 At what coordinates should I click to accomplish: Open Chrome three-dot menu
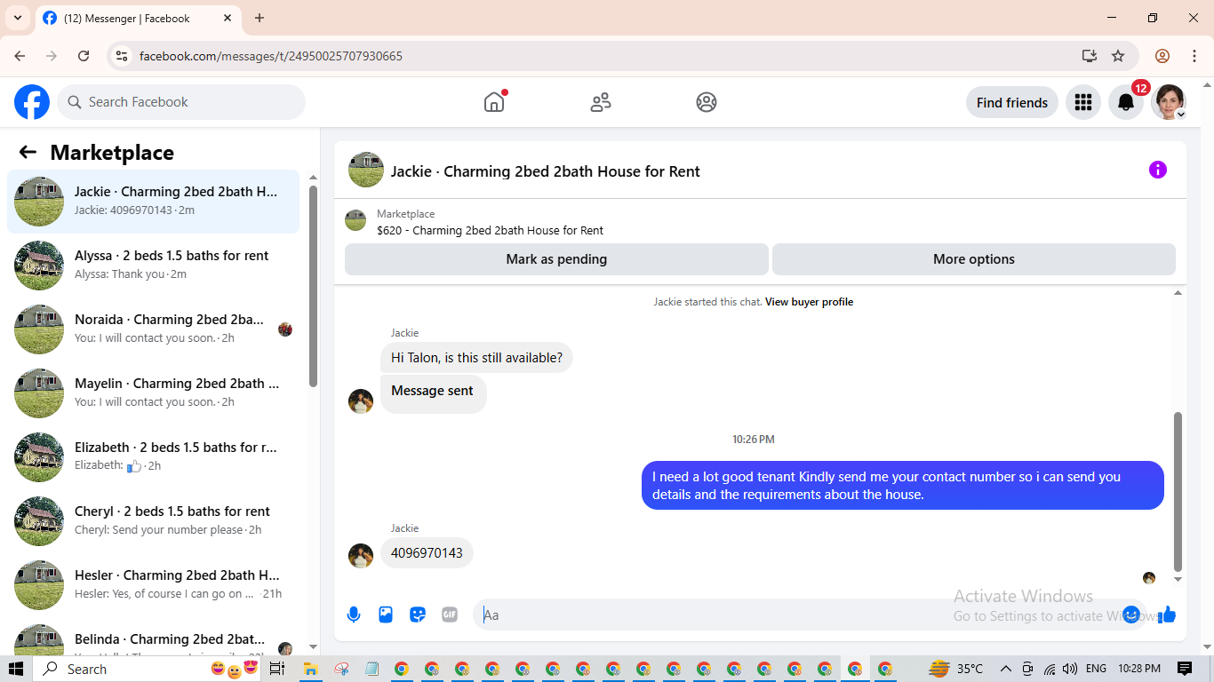1194,56
